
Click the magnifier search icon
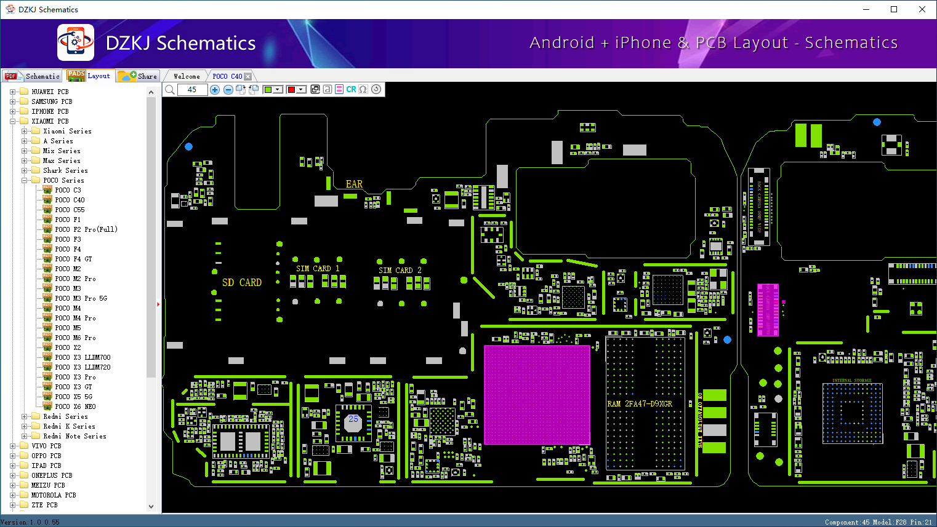pyautogui.click(x=170, y=90)
